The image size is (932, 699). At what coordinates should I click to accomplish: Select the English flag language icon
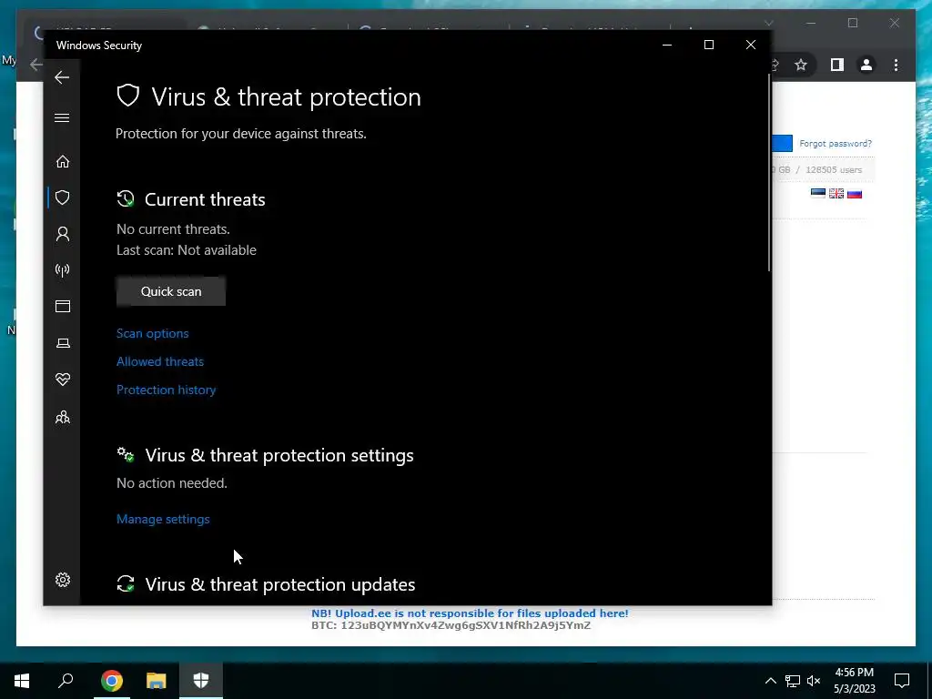click(836, 193)
